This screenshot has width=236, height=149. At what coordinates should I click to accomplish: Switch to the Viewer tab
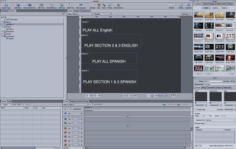coord(77,11)
